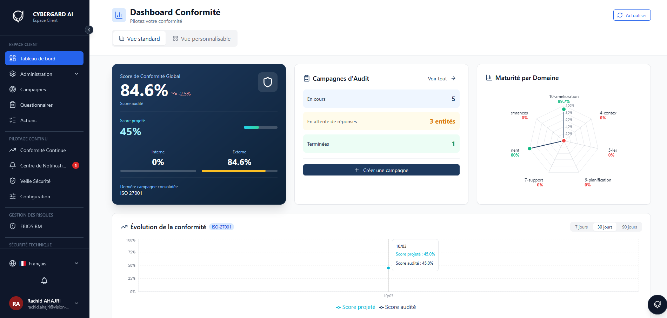The image size is (667, 318).
Task: Click the shield icon in score card
Action: point(268,82)
